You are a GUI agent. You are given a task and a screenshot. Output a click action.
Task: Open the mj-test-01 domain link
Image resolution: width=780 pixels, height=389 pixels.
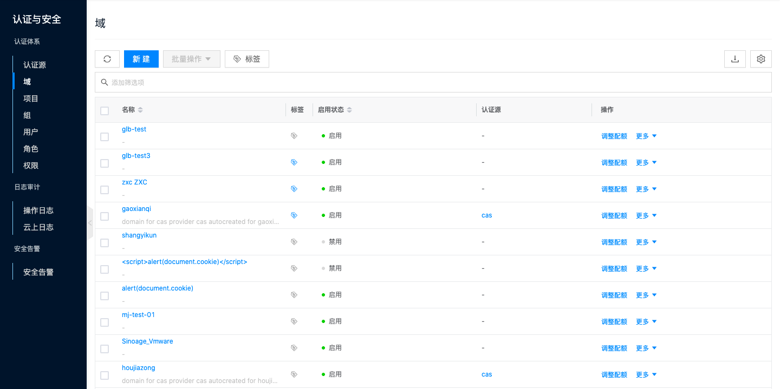pos(138,315)
